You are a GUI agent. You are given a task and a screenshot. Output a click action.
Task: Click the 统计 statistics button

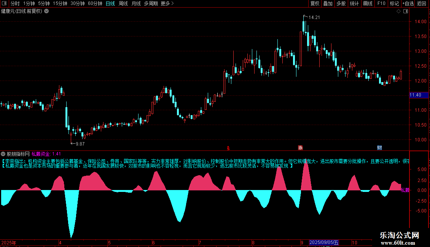[354, 3]
